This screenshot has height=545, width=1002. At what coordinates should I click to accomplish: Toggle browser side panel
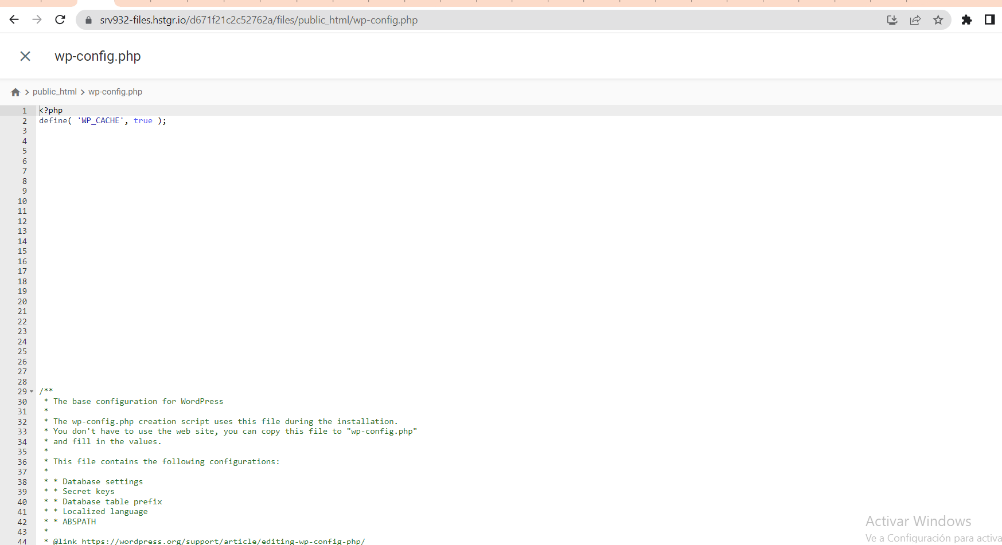pyautogui.click(x=989, y=20)
